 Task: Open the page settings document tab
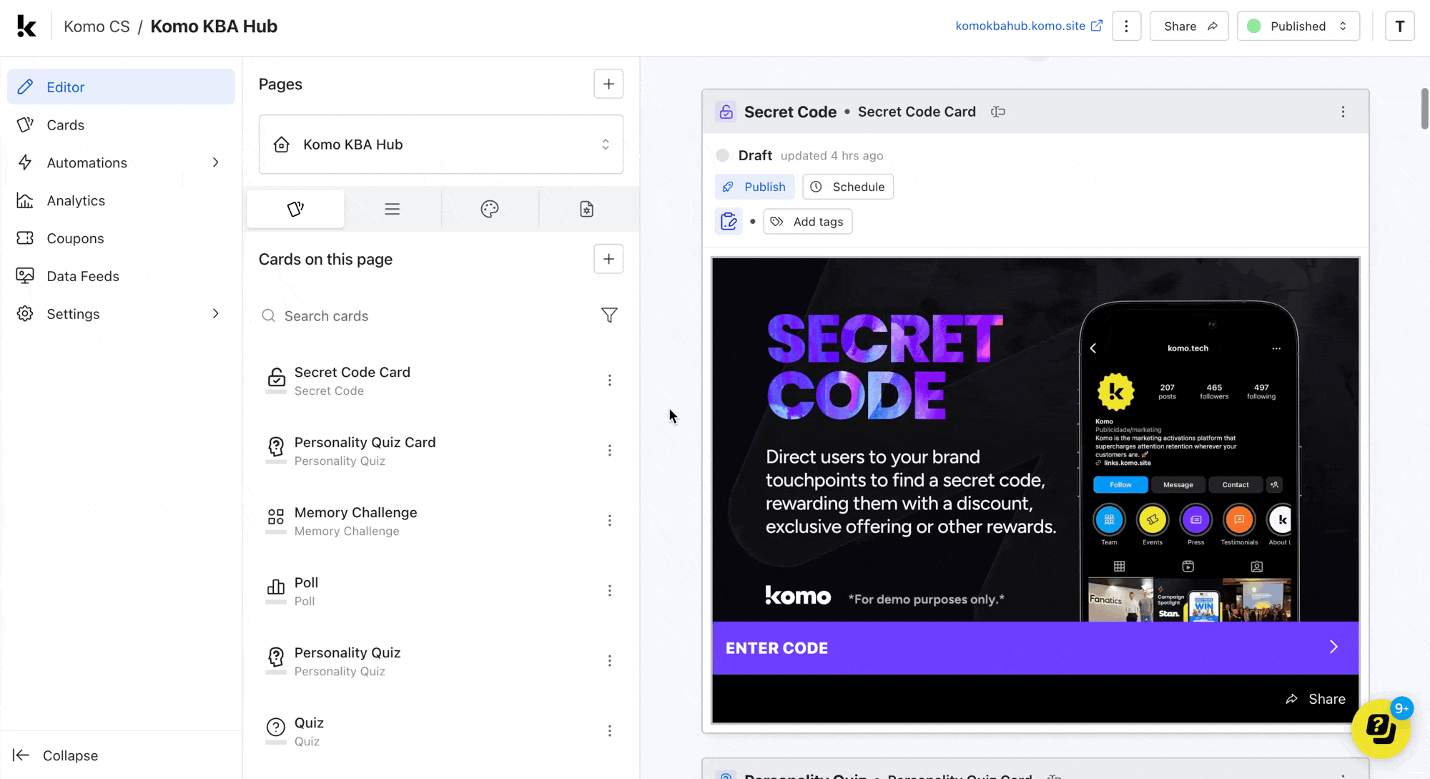[x=586, y=209]
